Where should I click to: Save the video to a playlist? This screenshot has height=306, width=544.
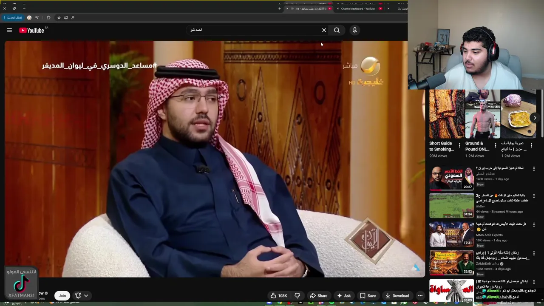pyautogui.click(x=368, y=295)
